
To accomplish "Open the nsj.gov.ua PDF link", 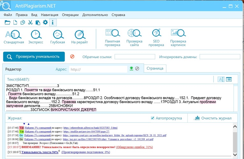I will pyautogui.click(x=108, y=139).
